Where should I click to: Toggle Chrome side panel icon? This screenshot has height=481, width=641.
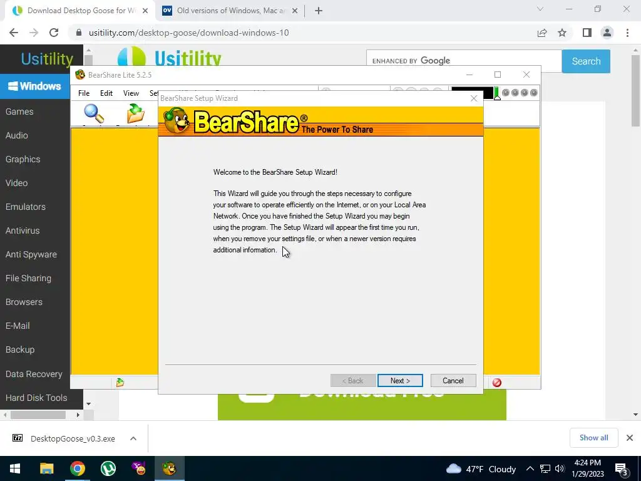coord(587,33)
